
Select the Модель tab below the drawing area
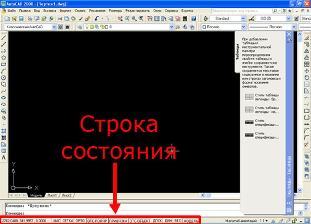coord(36,195)
